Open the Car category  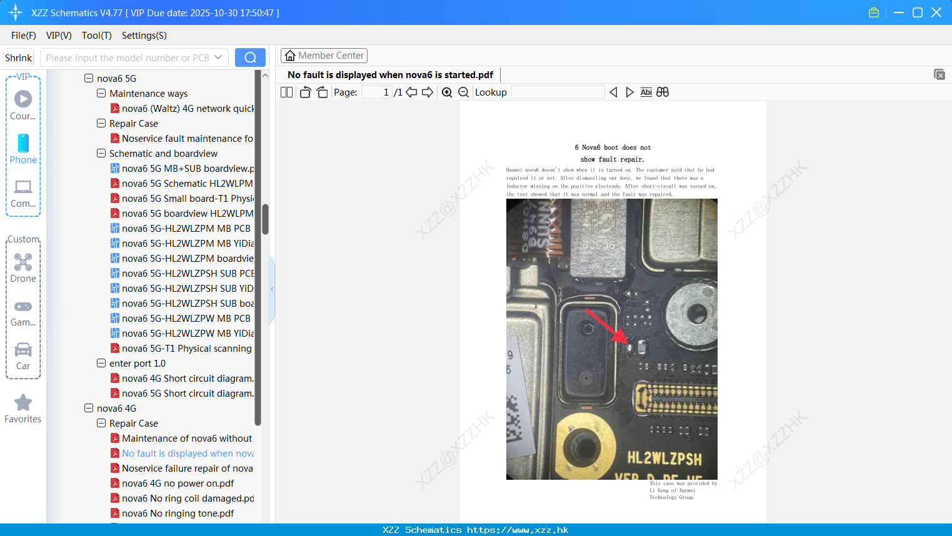(23, 356)
